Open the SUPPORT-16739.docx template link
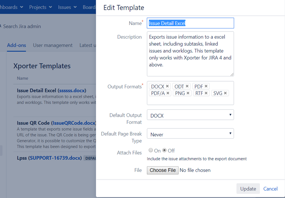 click(x=55, y=158)
